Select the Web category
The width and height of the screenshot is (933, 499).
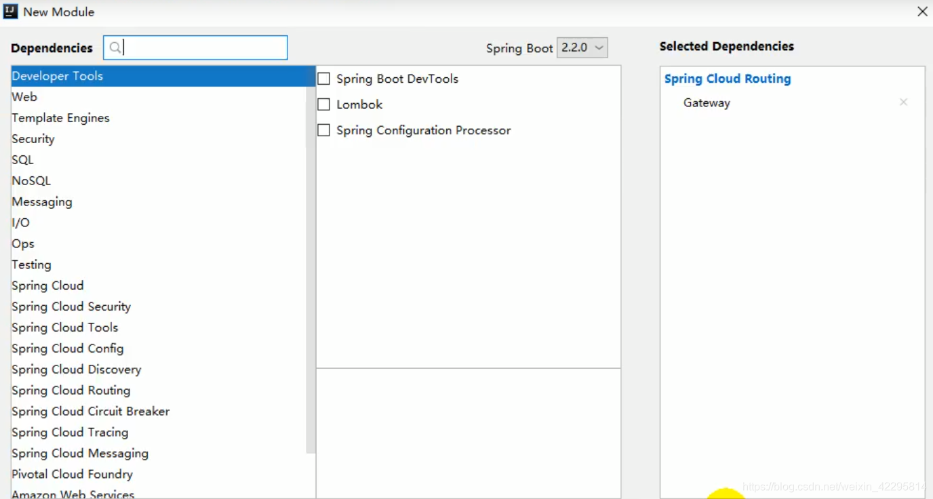pos(159,97)
